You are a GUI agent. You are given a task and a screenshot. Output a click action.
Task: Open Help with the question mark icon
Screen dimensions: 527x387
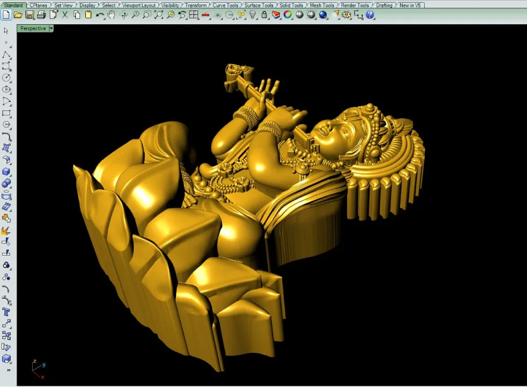coord(370,15)
